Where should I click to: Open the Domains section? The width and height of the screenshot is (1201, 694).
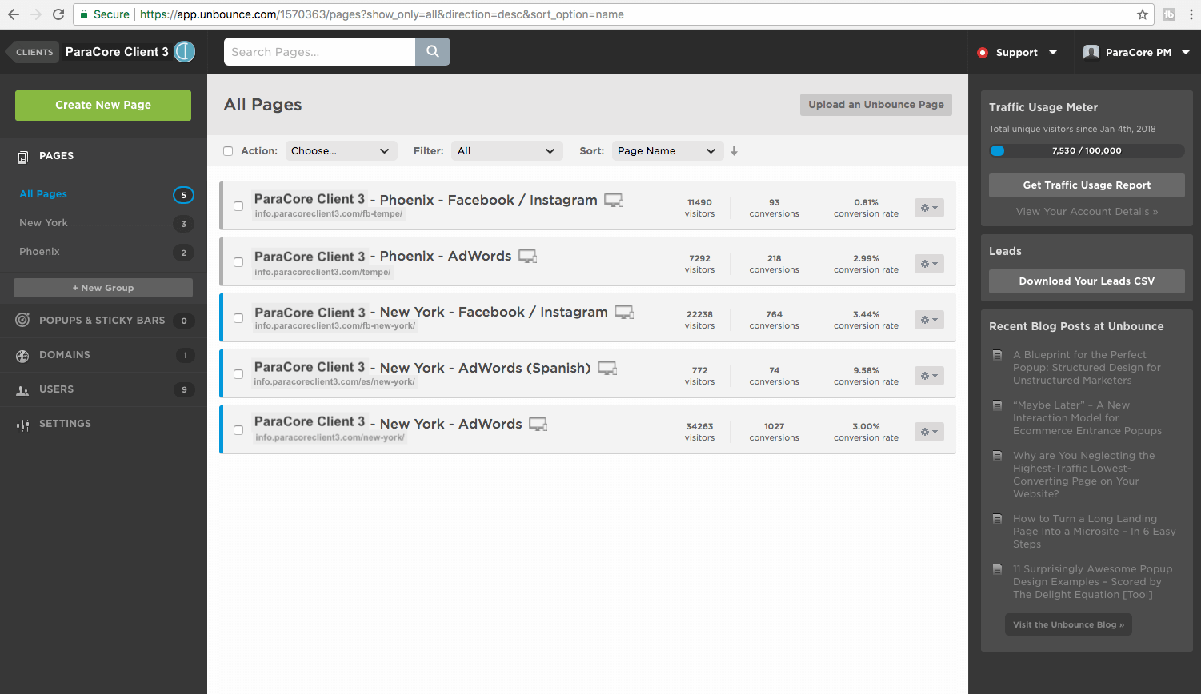coord(65,355)
